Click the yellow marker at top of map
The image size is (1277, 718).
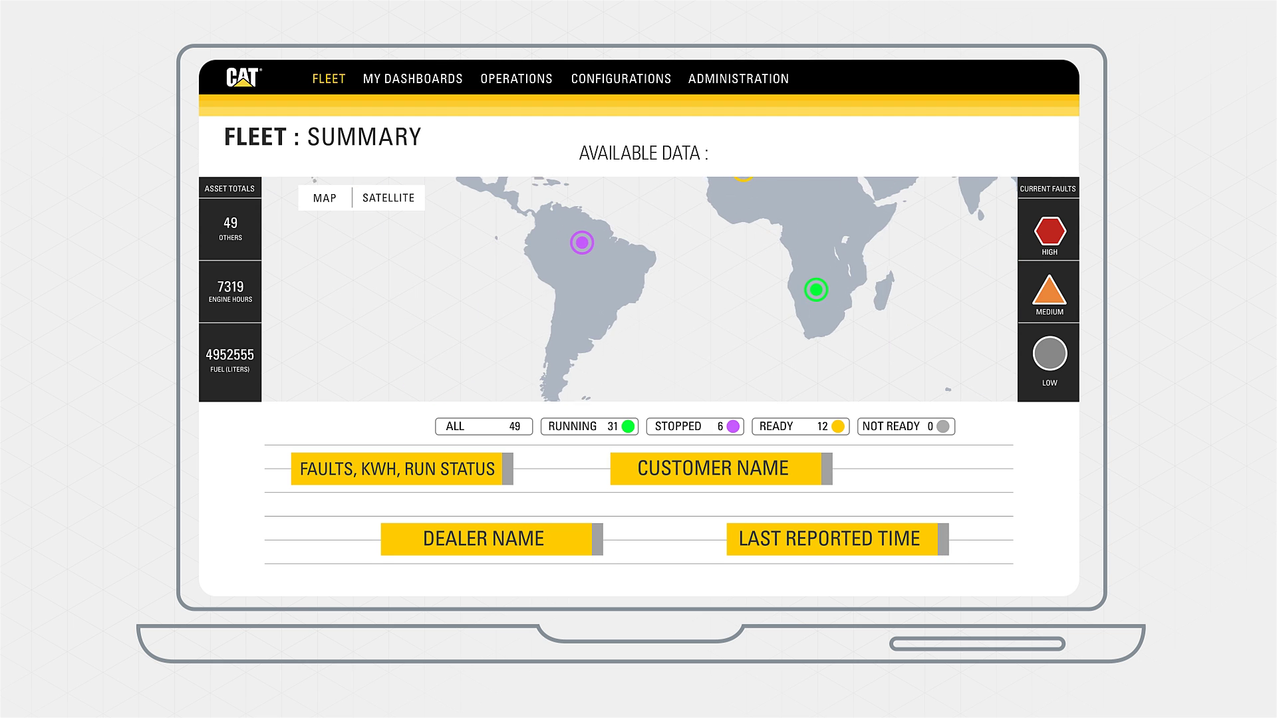[x=743, y=178]
